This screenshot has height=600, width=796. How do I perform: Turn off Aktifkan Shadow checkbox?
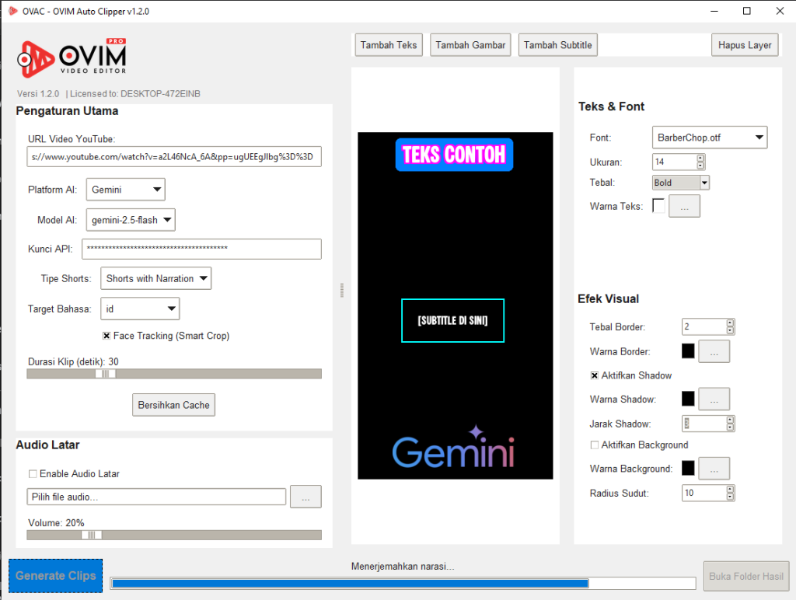click(x=595, y=375)
